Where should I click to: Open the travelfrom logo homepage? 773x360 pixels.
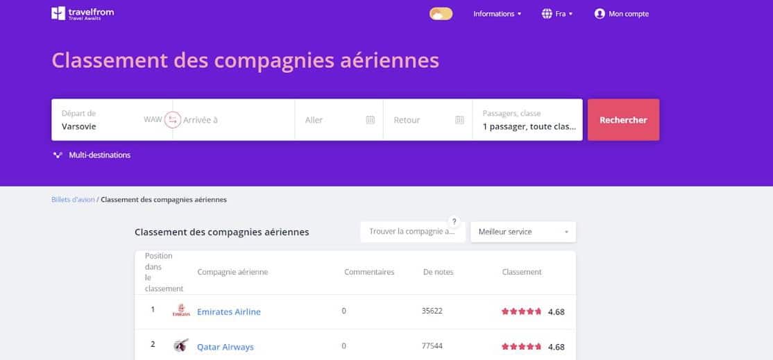click(83, 13)
